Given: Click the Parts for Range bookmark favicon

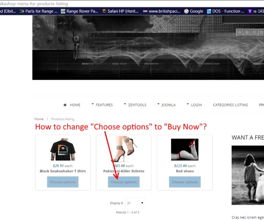Looking at the screenshot, I should pos(22,11).
